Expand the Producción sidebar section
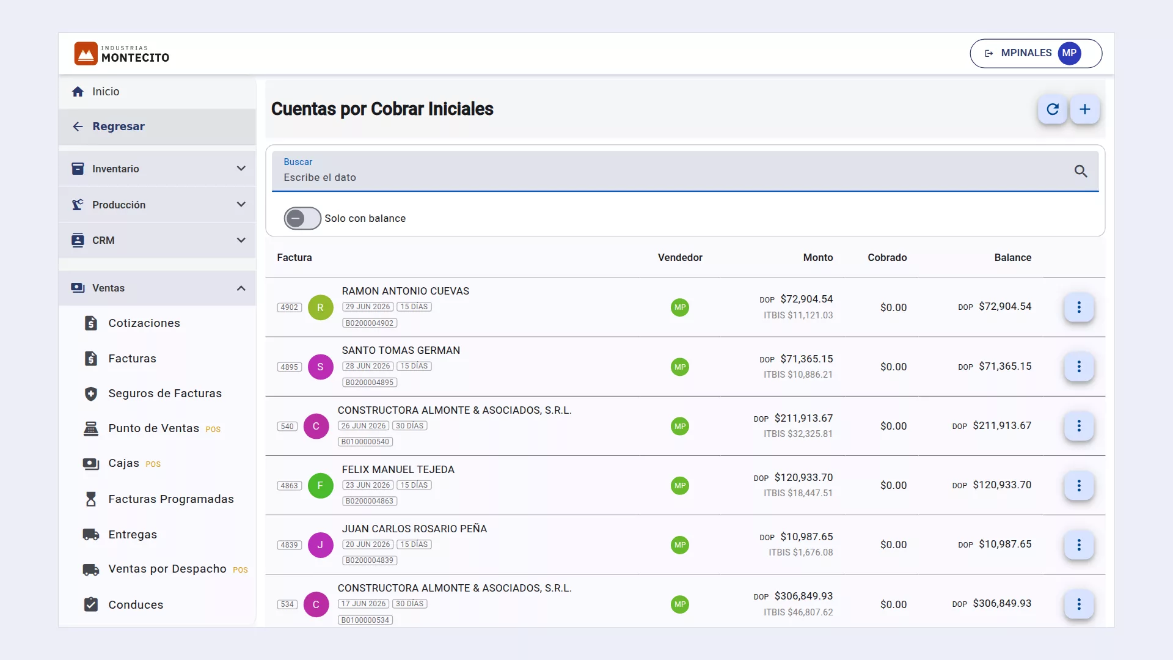1173x660 pixels. 157,205
